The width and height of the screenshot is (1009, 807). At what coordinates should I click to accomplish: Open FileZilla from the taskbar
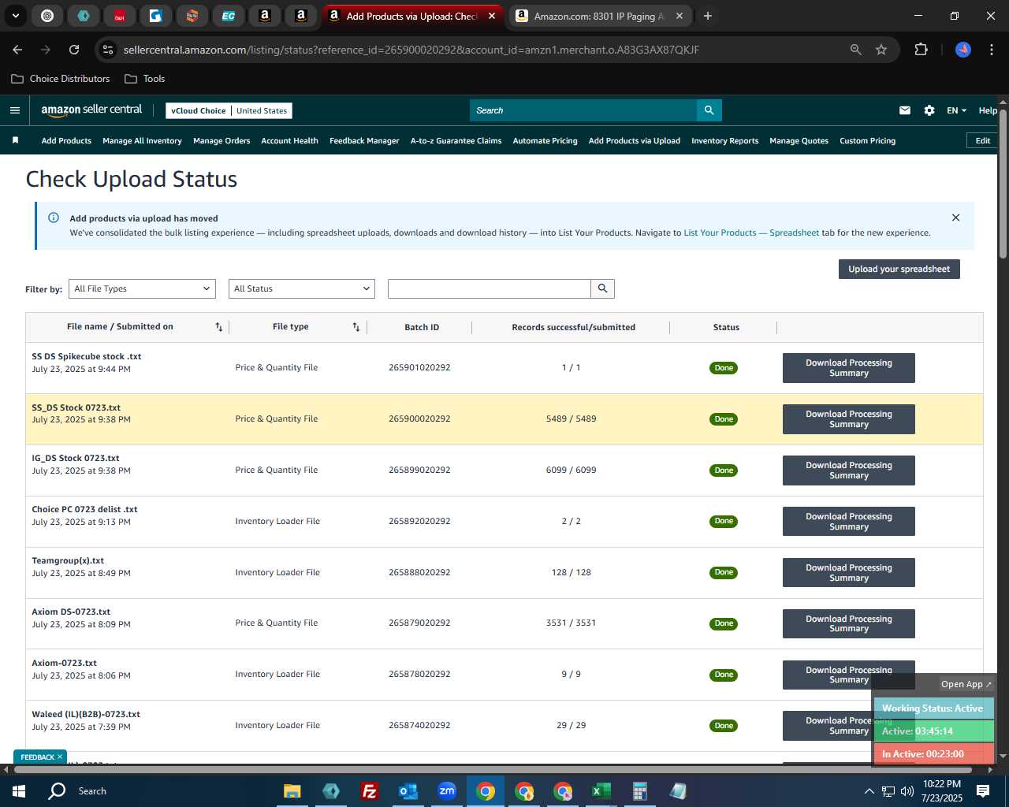[369, 791]
